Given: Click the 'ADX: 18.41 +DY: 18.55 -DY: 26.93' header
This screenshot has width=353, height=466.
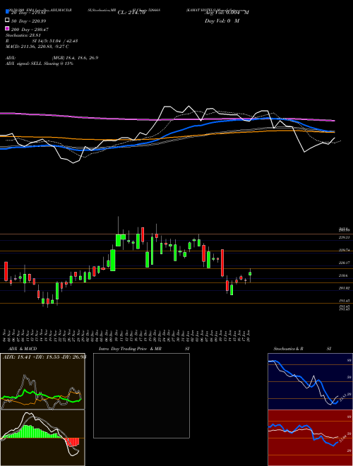Looking at the screenshot, I should [x=44, y=357].
